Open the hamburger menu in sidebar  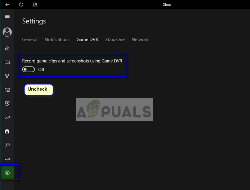7,17
